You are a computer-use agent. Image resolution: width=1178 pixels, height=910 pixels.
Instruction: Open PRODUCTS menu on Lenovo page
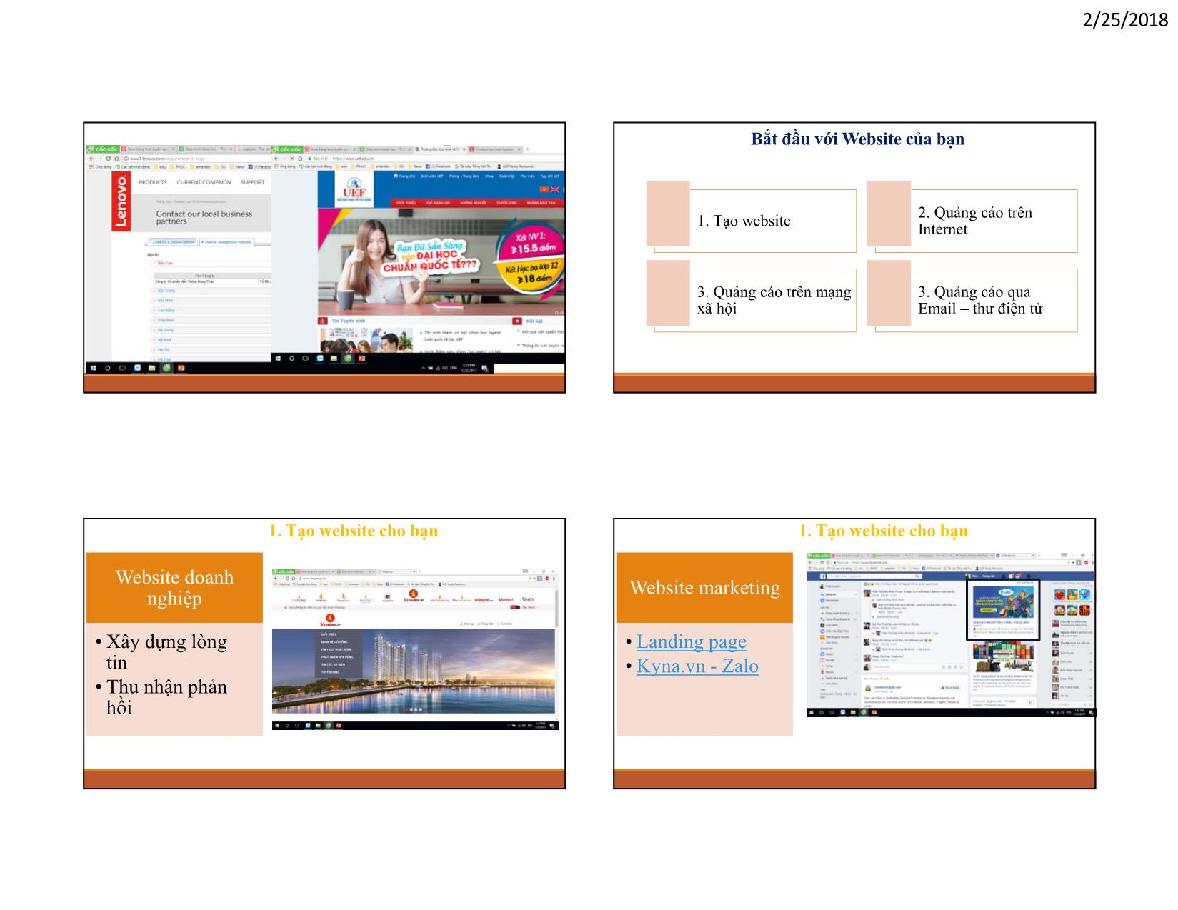153,182
